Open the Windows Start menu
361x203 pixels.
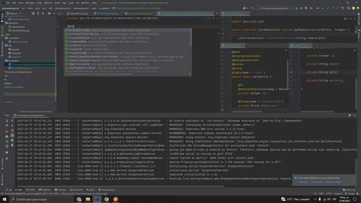[5, 199]
